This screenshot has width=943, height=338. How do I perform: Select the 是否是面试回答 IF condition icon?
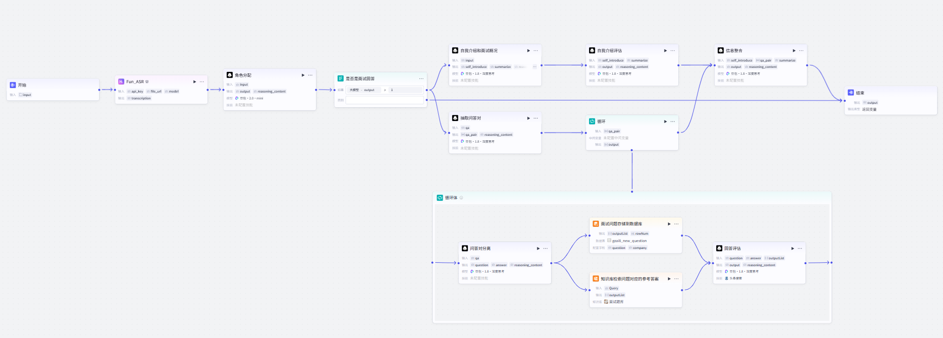point(341,78)
